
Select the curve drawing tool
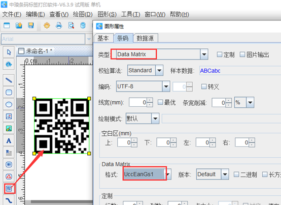click(x=9, y=200)
